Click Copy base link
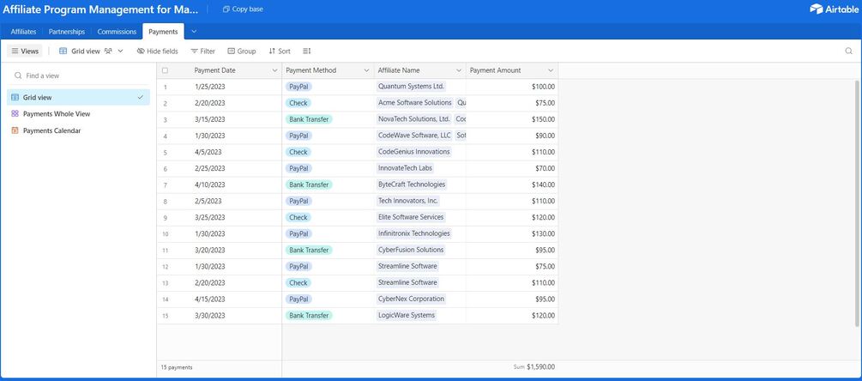The height and width of the screenshot is (381, 862). pyautogui.click(x=243, y=9)
